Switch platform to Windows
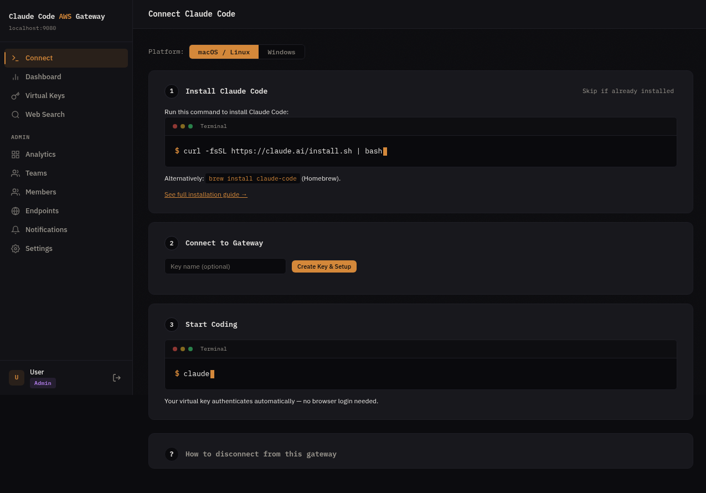The image size is (706, 493). 281,52
